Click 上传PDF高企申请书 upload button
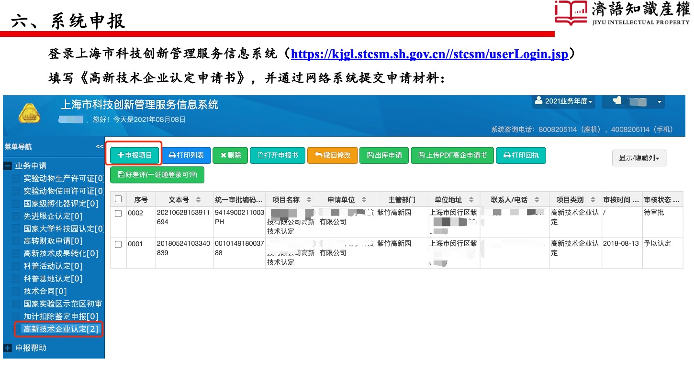The width and height of the screenshot is (694, 390). [452, 155]
